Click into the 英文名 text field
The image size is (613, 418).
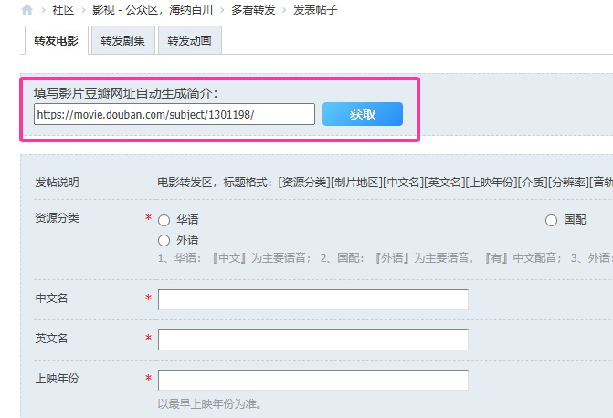pyautogui.click(x=312, y=340)
